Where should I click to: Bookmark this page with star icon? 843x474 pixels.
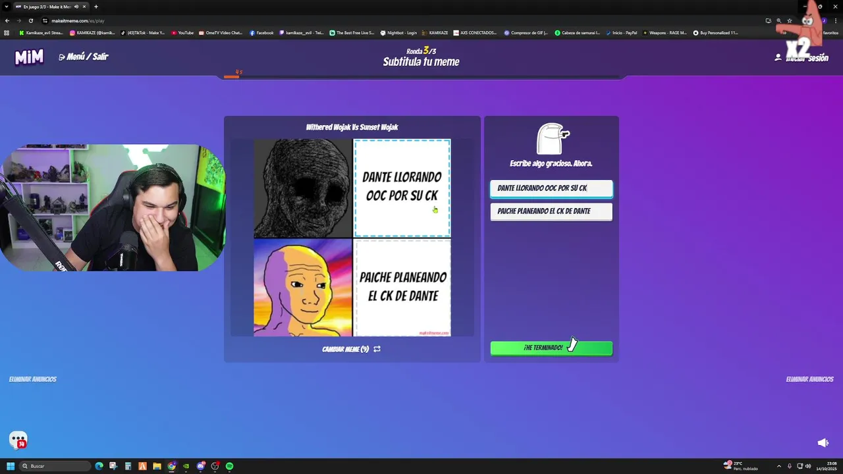(789, 20)
